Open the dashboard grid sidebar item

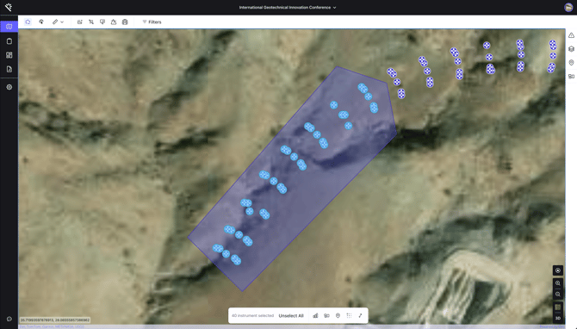coord(9,55)
